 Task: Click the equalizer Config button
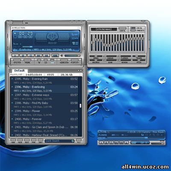tap(123, 29)
